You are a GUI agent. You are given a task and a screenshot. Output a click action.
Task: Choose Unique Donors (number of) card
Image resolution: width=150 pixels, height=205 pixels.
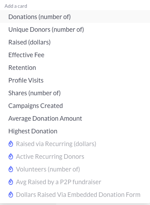tap(75, 29)
